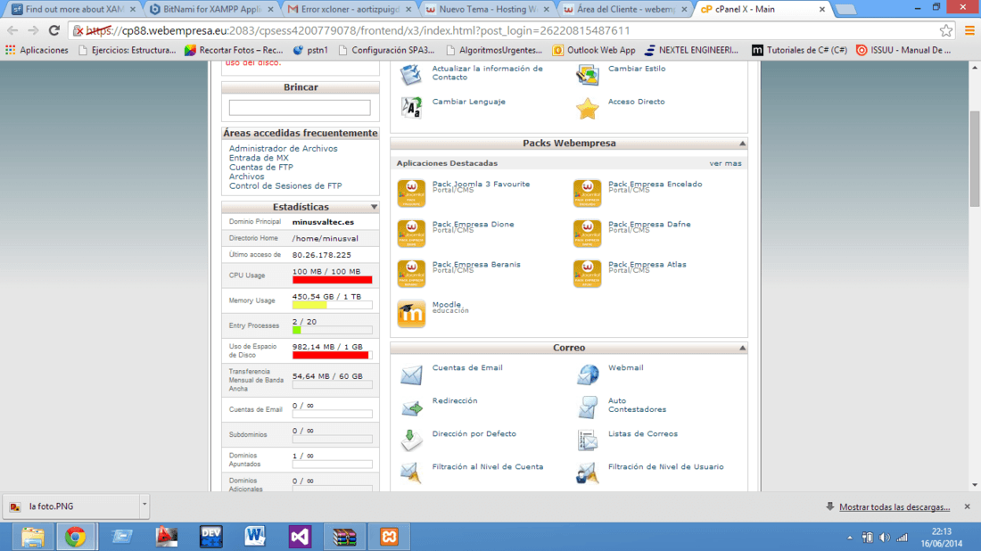Switch to the Nuevo Tema - Hosting tab
The image size is (981, 551).
click(x=488, y=10)
